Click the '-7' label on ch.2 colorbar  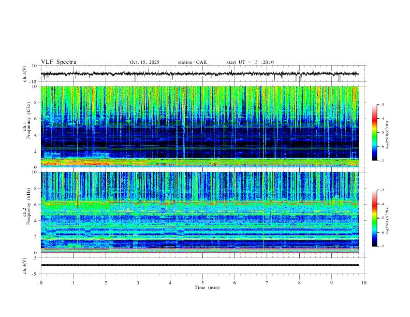point(382,247)
